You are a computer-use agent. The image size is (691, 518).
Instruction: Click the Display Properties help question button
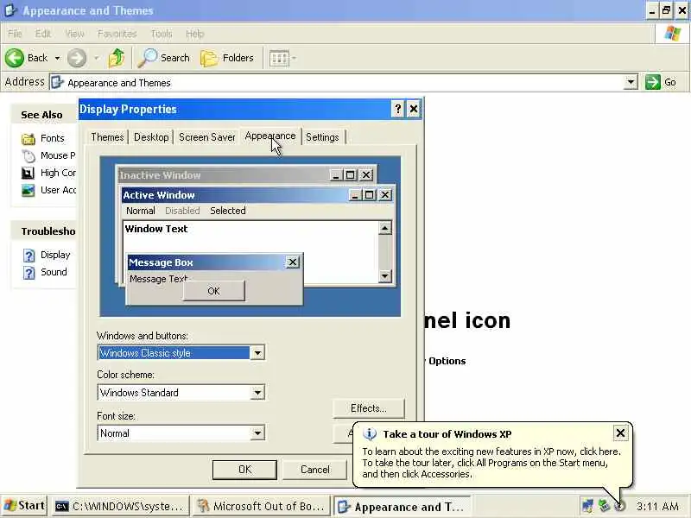[x=397, y=109]
